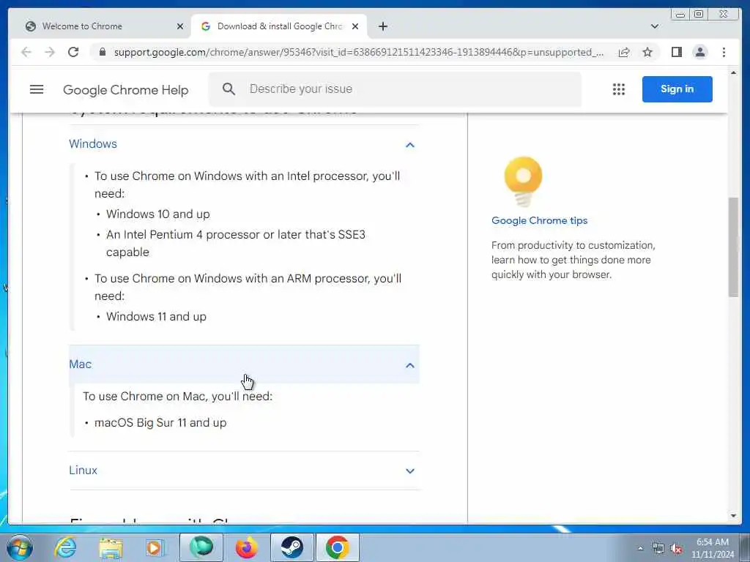Open Windows Explorer from the taskbar
Image resolution: width=750 pixels, height=562 pixels.
point(111,547)
